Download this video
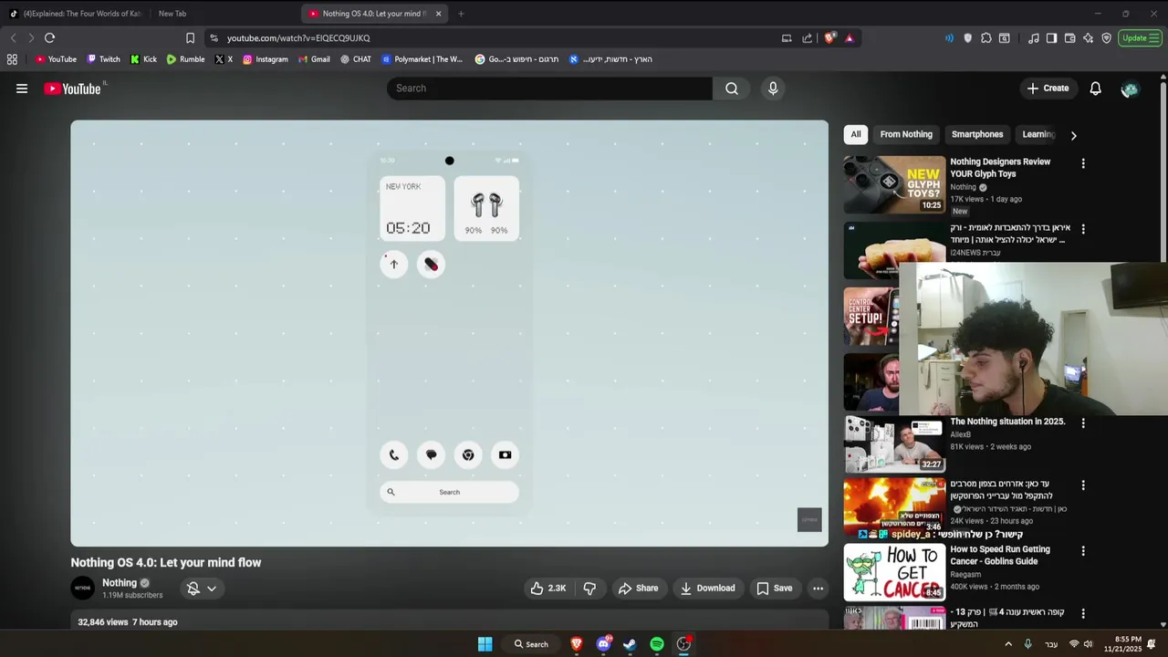The width and height of the screenshot is (1168, 657). point(707,589)
